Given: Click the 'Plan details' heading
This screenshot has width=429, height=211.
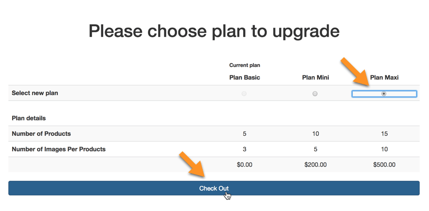Looking at the screenshot, I should 29,118.
